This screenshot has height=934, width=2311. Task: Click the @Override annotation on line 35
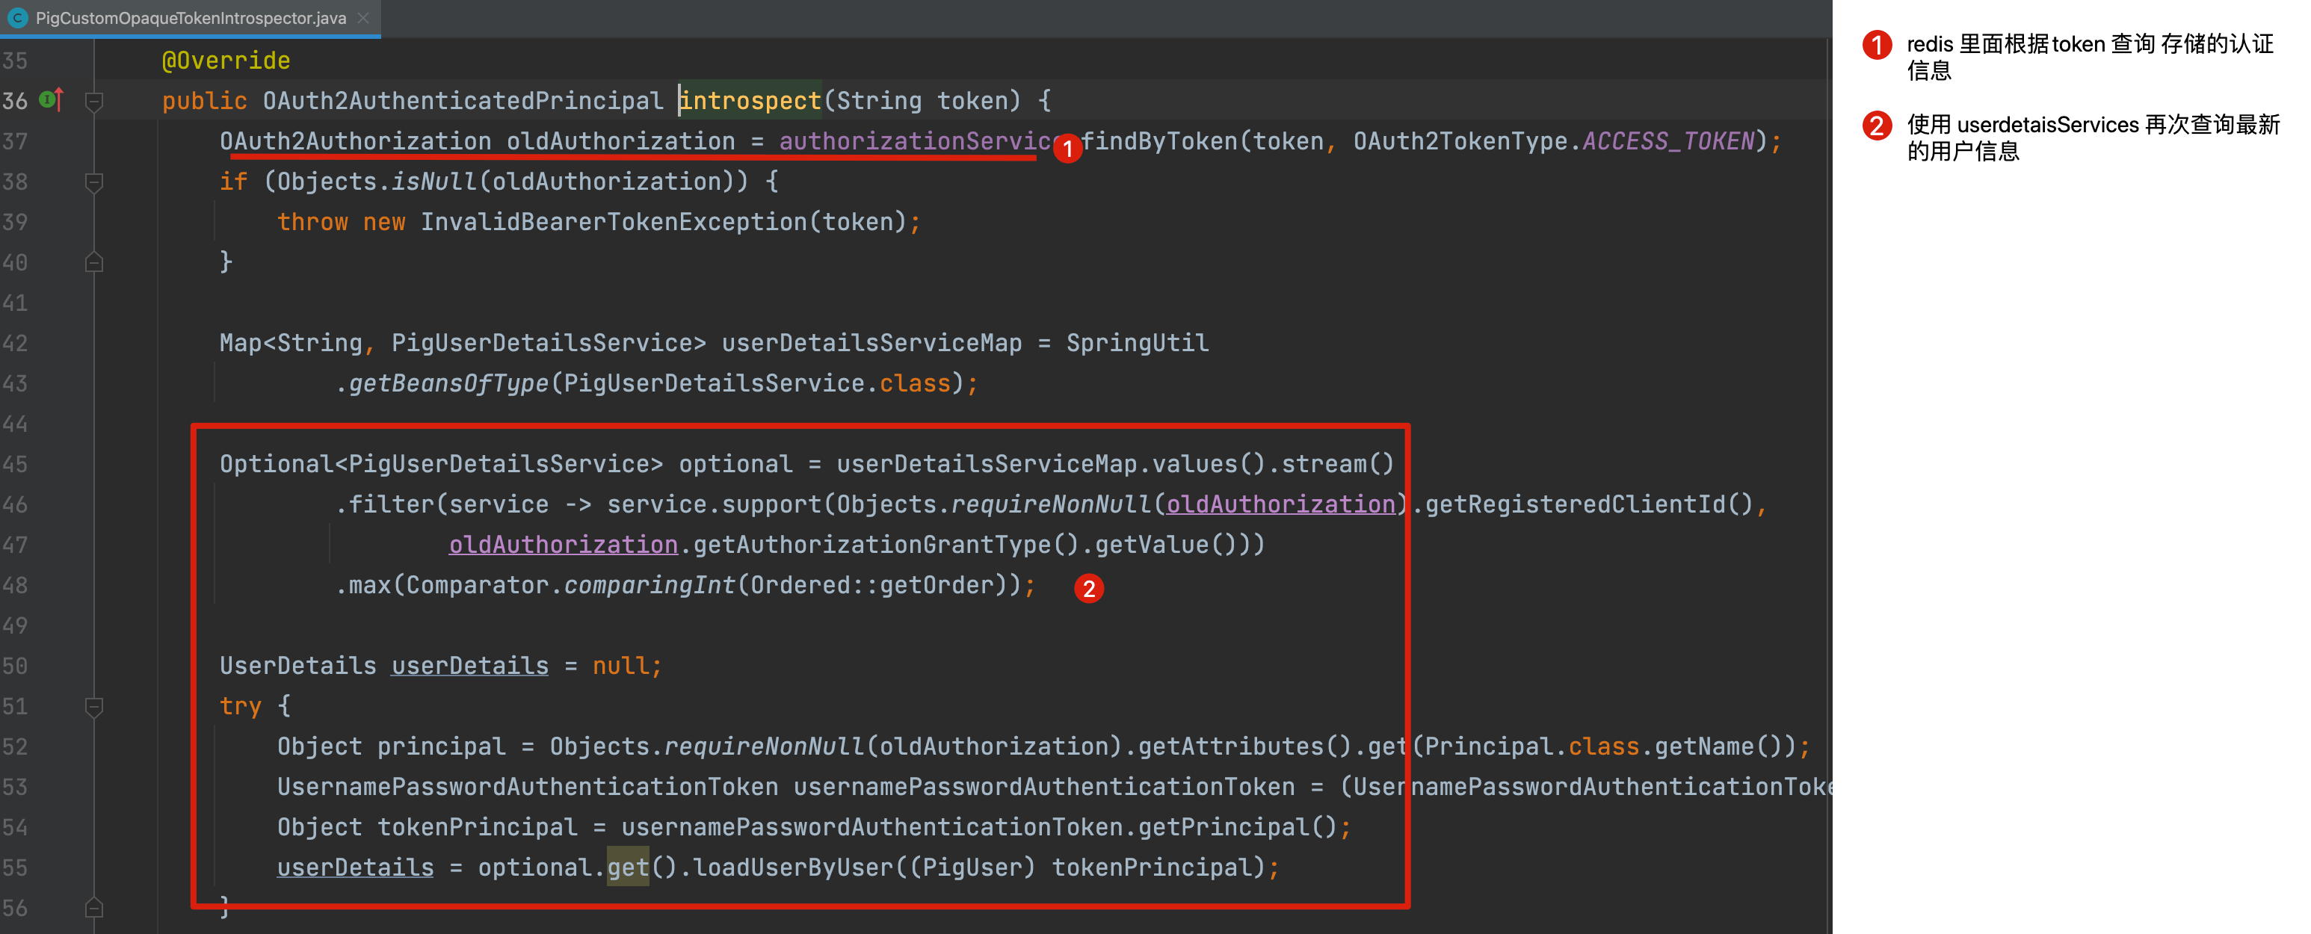(x=225, y=60)
